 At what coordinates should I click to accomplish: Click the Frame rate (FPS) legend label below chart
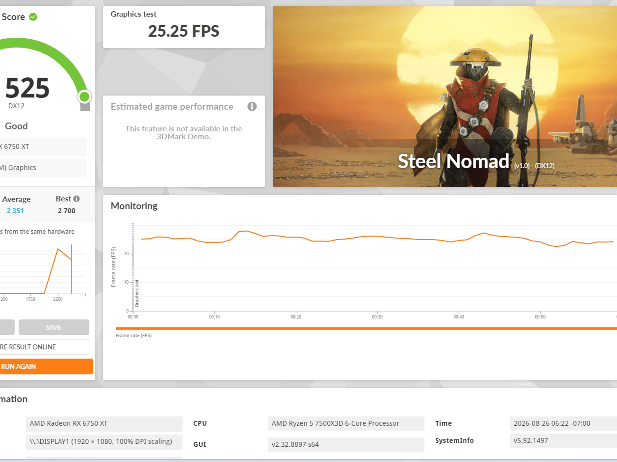pyautogui.click(x=133, y=335)
